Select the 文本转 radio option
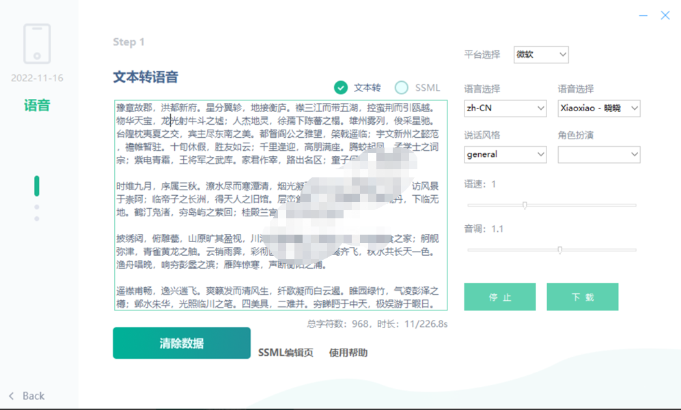 click(341, 87)
